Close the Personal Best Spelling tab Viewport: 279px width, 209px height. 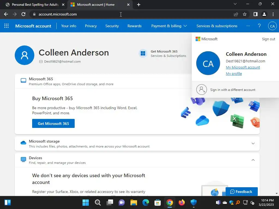click(x=63, y=5)
